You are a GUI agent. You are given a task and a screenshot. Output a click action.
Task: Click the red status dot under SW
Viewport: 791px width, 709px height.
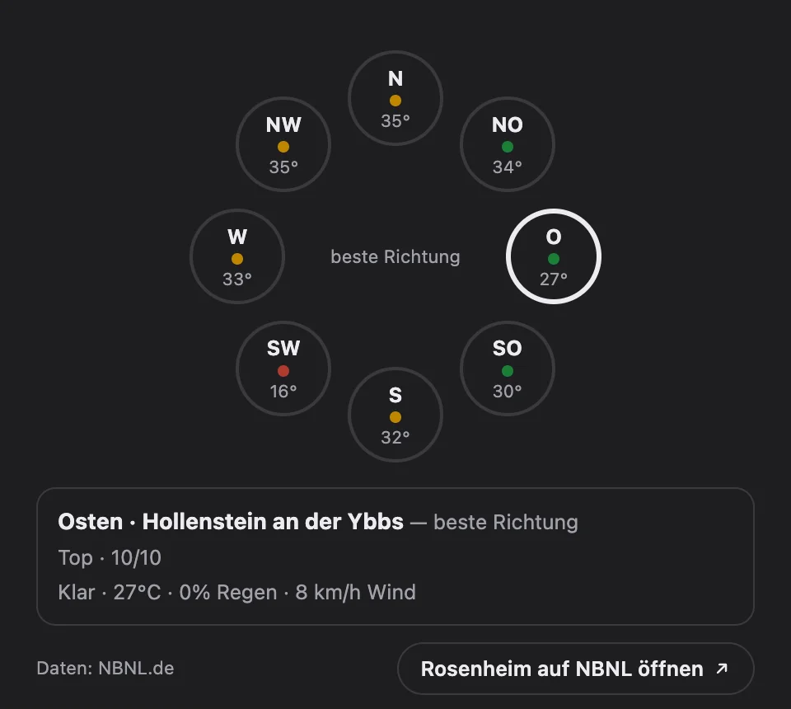pos(283,371)
